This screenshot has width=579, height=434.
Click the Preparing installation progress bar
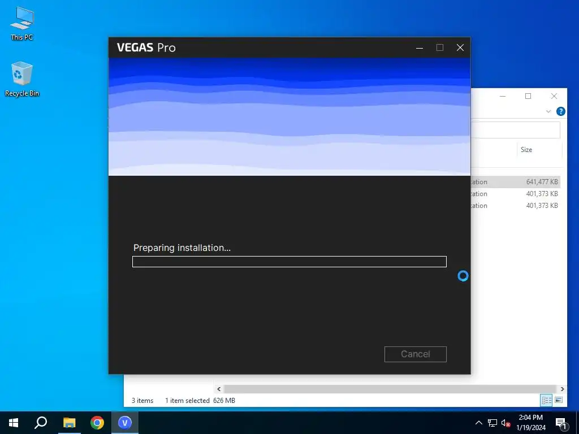(x=289, y=262)
